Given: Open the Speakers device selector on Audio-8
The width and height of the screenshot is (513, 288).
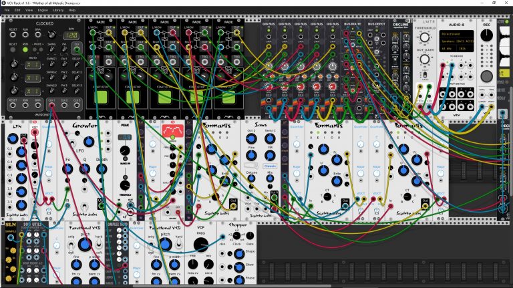Looking at the screenshot, I should pyautogui.click(x=457, y=41).
